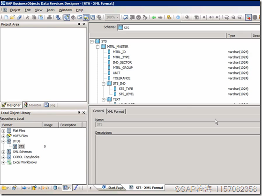Expand Excel Workbooks node
The image size is (262, 196).
3,162
